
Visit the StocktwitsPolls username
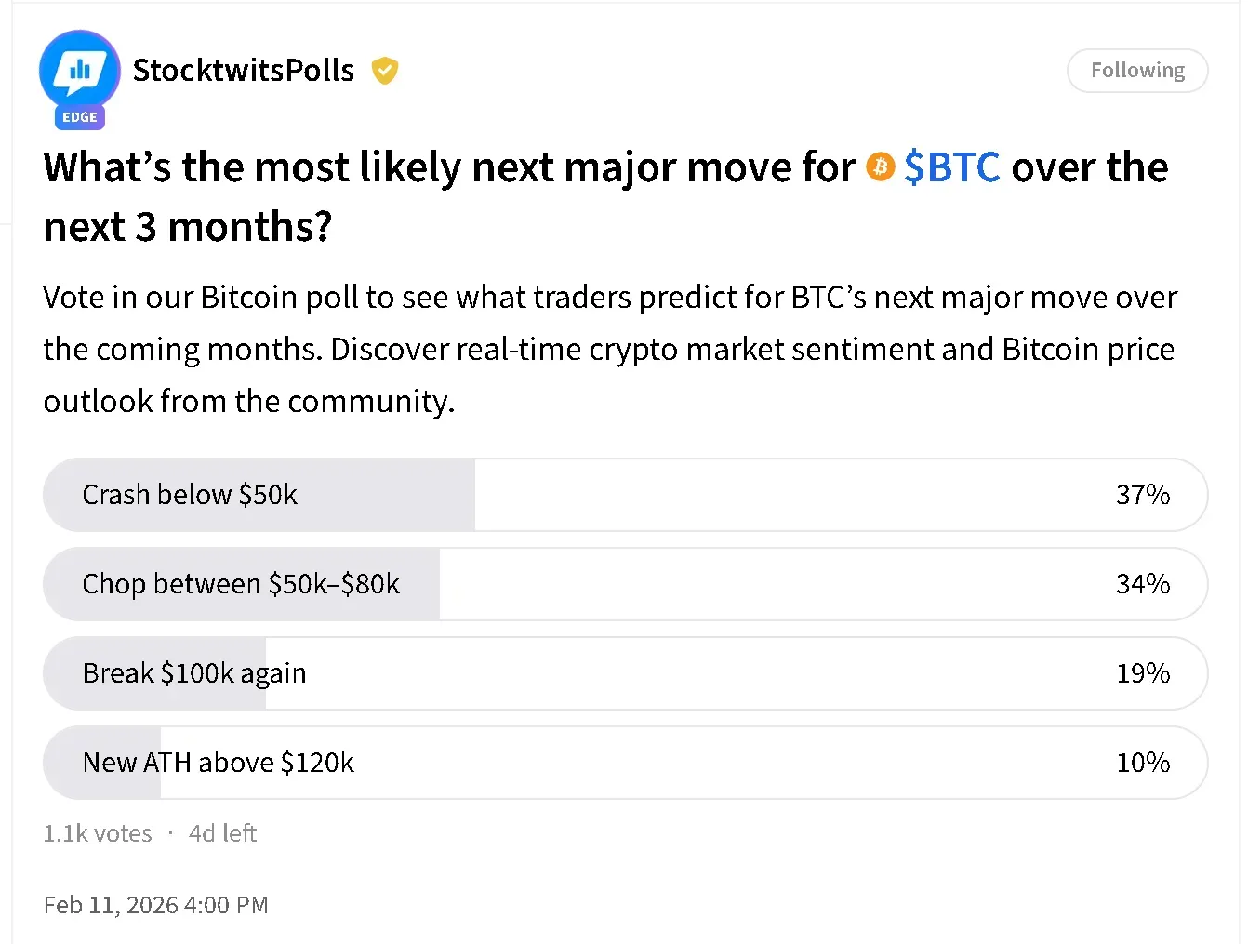pos(244,71)
